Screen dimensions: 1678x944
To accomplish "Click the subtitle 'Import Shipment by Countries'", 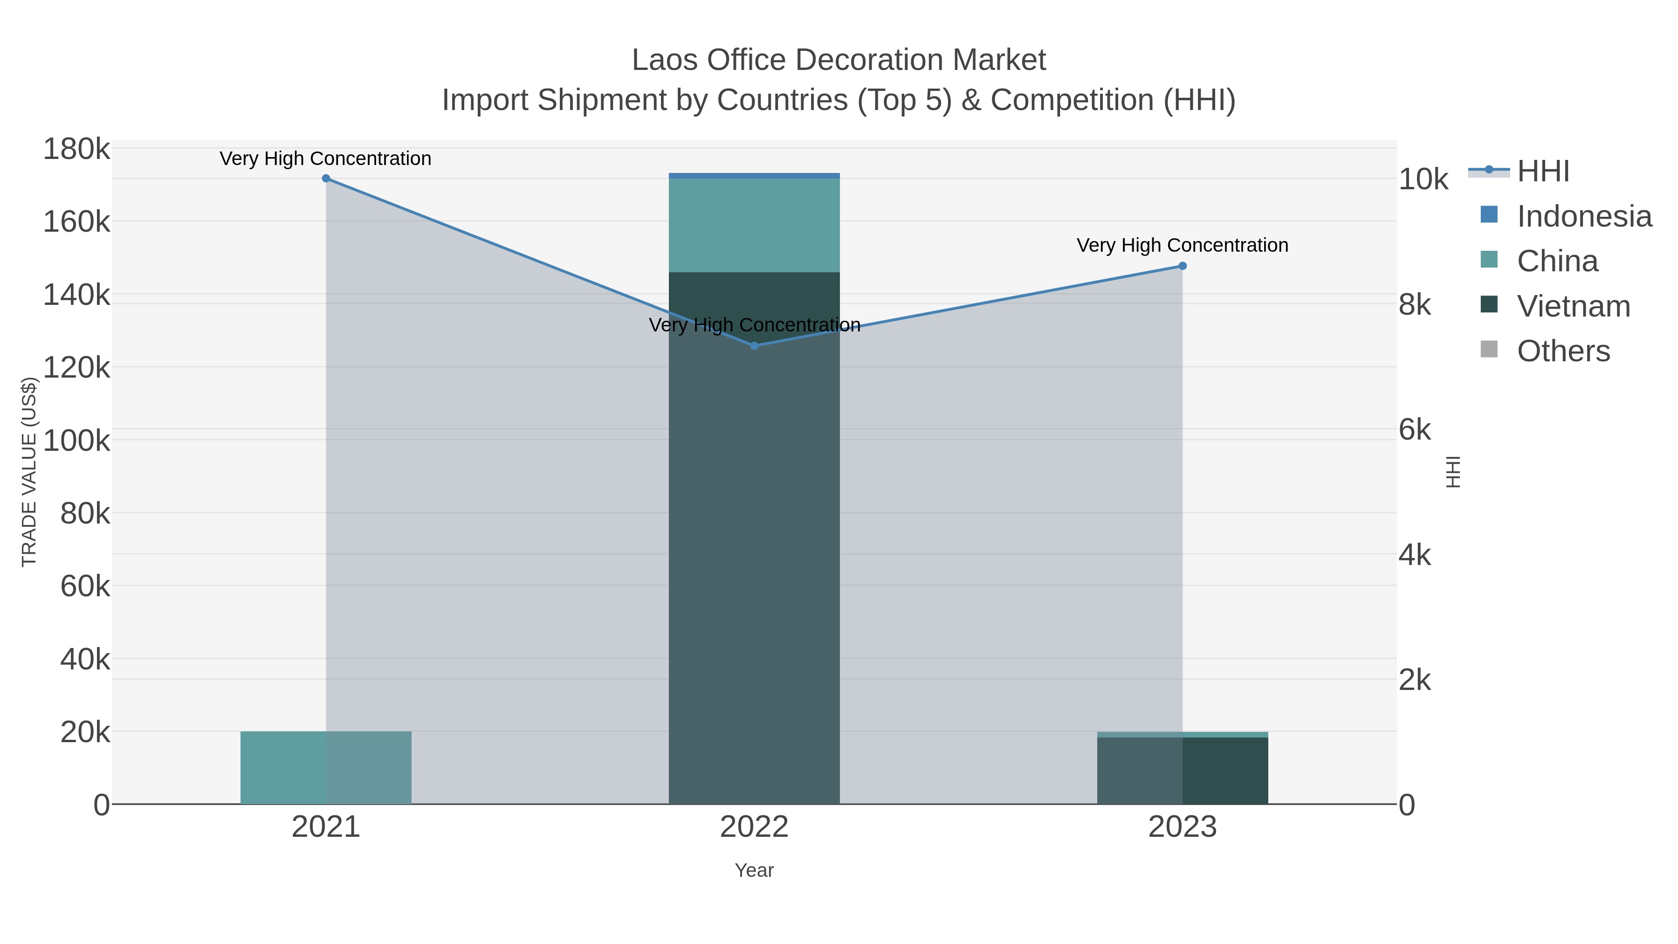I will (x=645, y=100).
